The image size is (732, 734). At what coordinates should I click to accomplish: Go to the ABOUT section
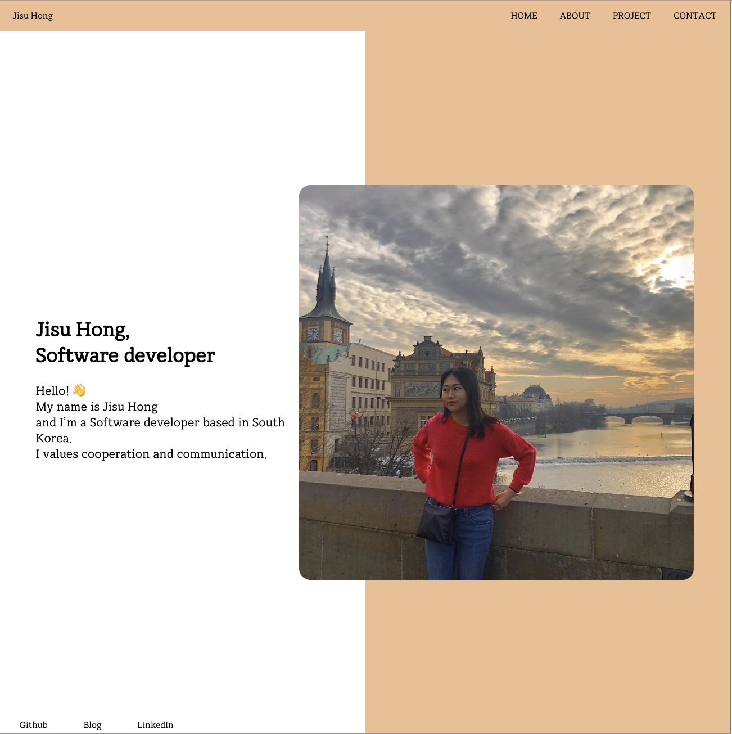[x=575, y=16]
